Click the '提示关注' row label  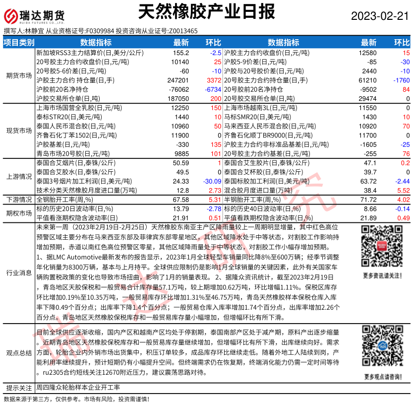pyautogui.click(x=19, y=388)
